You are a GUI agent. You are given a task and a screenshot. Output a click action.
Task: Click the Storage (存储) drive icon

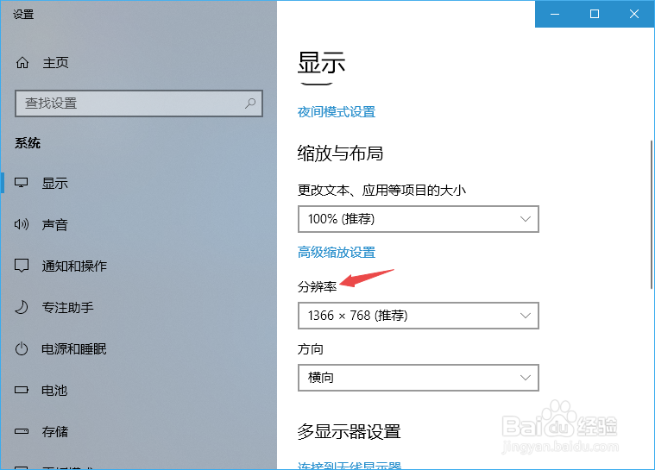22,432
